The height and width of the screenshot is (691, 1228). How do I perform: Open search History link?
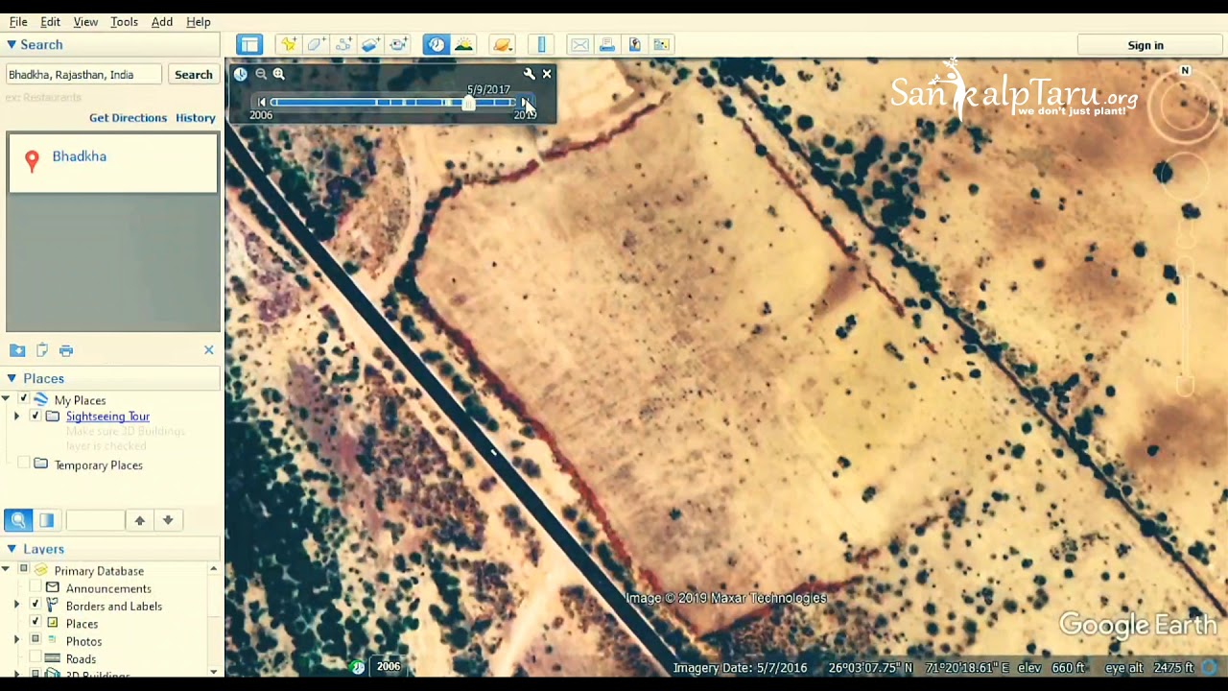click(x=196, y=118)
